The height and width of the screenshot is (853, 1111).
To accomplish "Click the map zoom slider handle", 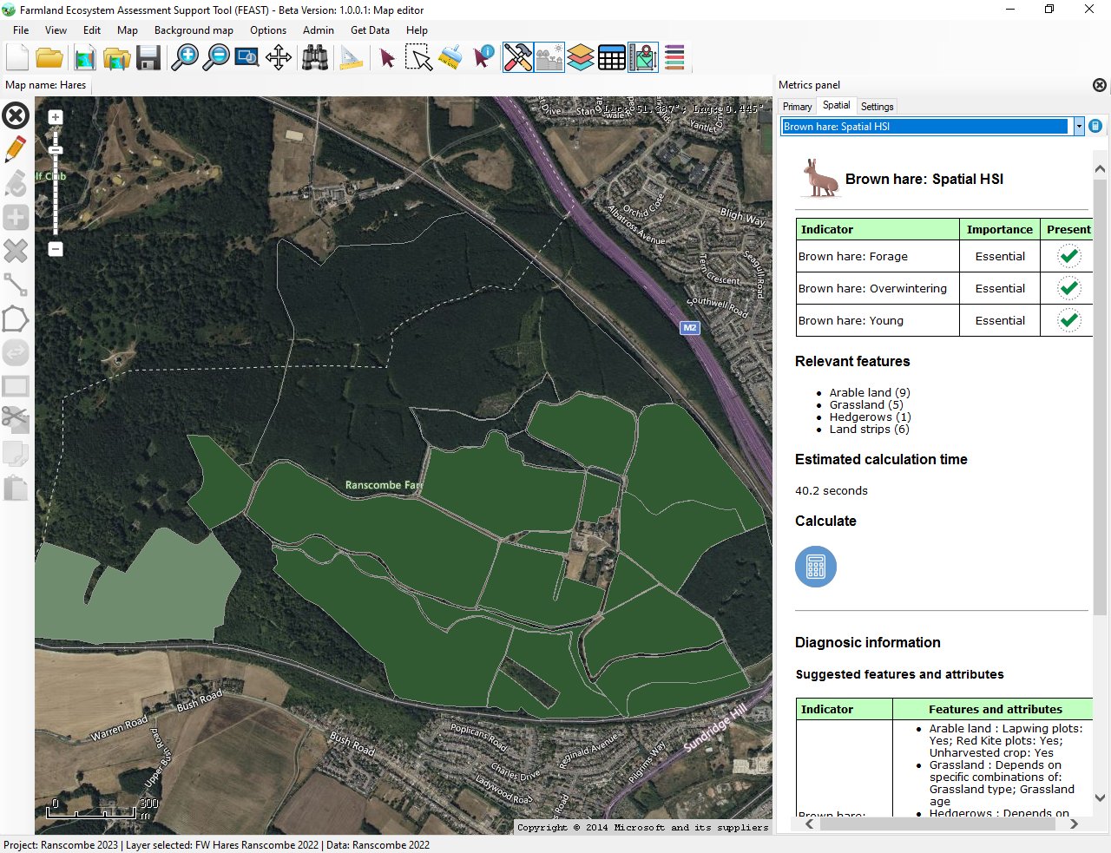I will (56, 151).
